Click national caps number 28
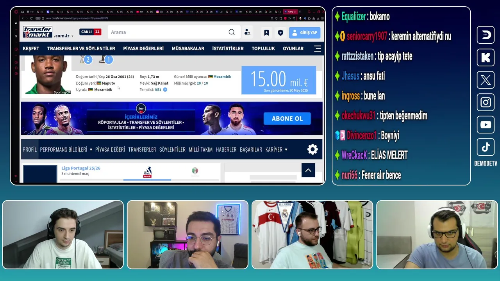Screen dimensions: 500x281 [199, 83]
